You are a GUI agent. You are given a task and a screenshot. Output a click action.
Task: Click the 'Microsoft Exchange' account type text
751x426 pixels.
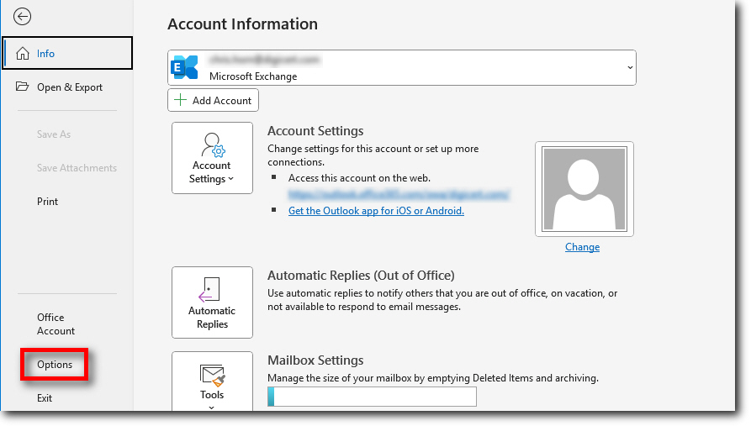coord(253,76)
